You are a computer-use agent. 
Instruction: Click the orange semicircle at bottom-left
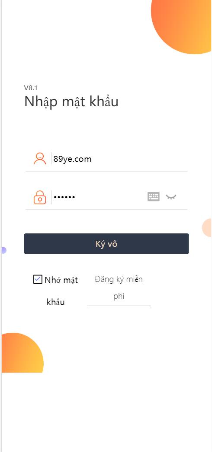(x=22, y=354)
